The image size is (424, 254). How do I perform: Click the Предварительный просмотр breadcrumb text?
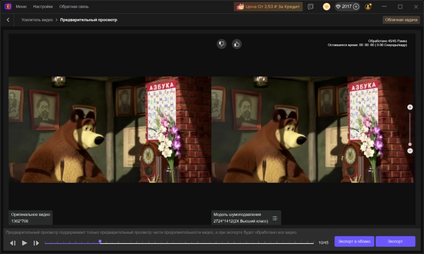click(89, 20)
